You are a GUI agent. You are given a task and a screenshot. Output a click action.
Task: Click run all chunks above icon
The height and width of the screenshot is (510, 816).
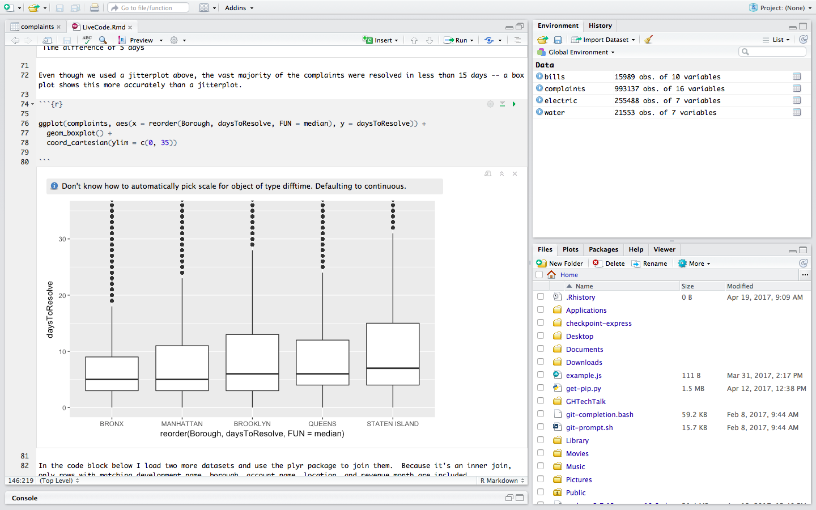click(x=502, y=104)
